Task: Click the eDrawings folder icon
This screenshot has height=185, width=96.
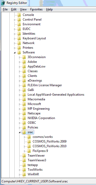Action: point(24,81)
